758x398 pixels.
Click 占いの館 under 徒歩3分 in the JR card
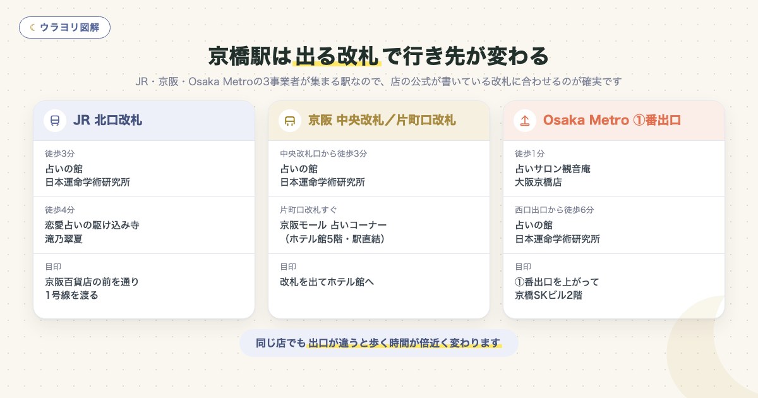[64, 169]
